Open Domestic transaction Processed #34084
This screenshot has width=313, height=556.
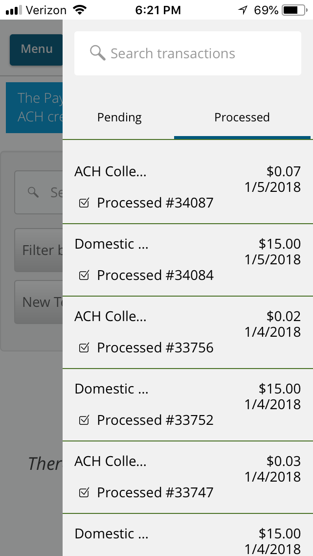click(x=188, y=260)
